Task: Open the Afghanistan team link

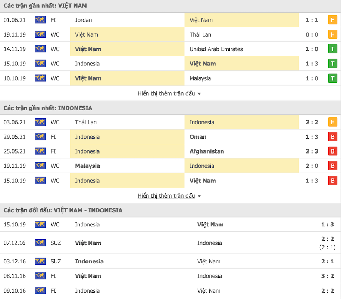Action: click(x=207, y=151)
